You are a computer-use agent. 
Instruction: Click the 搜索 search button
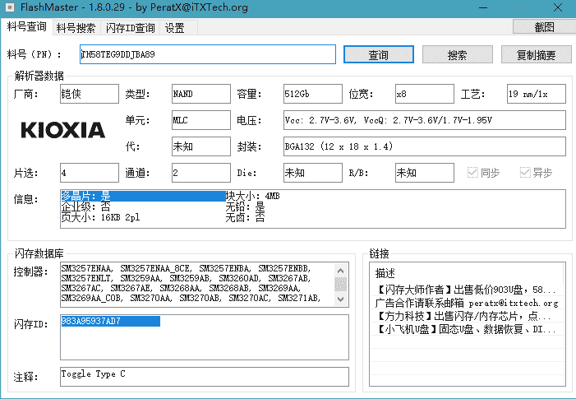[458, 54]
